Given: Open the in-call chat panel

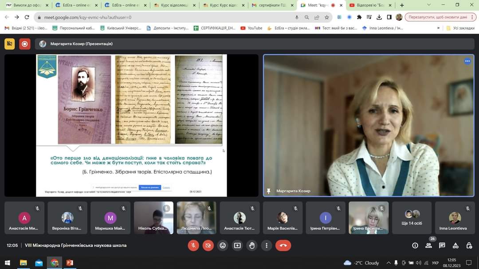Looking at the screenshot, I should click(442, 246).
